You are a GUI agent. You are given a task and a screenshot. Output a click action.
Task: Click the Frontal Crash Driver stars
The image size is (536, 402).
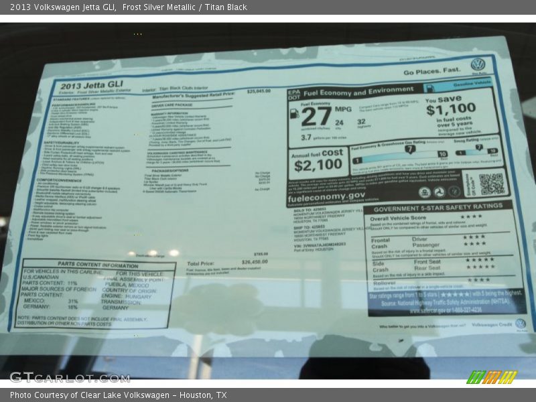474,237
